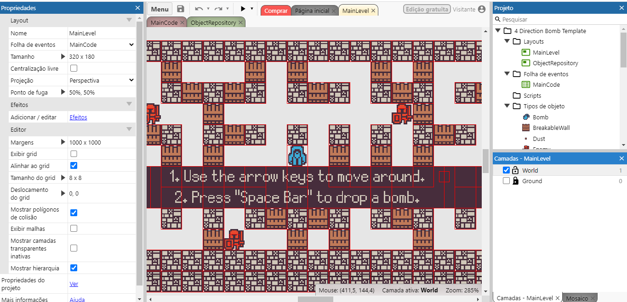Click the lock icon on World layer

coord(515,170)
